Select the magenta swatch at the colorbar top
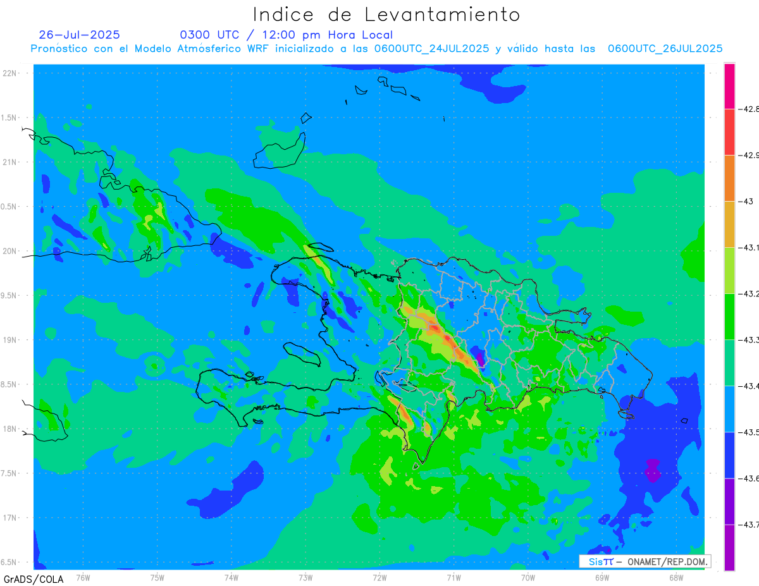The image size is (759, 586). tap(729, 86)
